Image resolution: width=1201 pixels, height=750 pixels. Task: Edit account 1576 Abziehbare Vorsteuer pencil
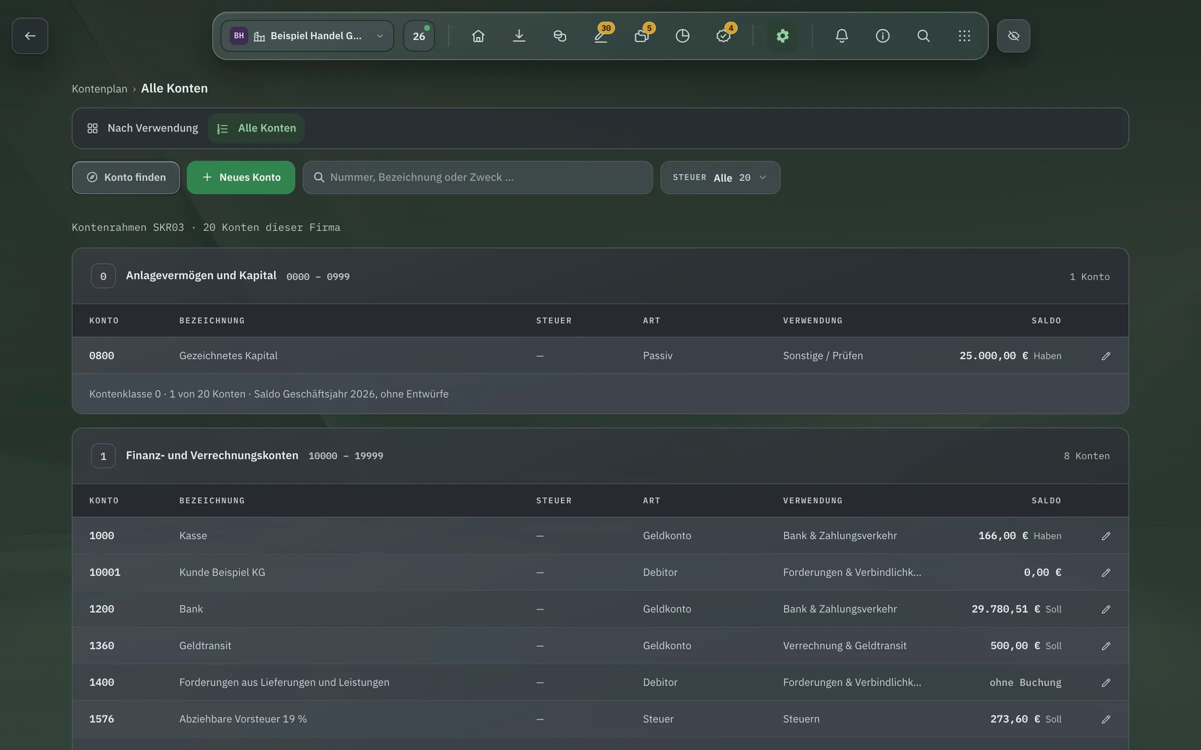(x=1106, y=719)
